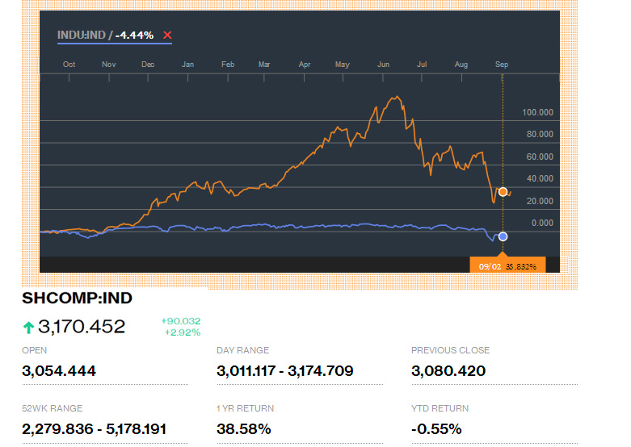This screenshot has width=631, height=447.
Task: Click the -4.44% comparison value
Action: (135, 35)
